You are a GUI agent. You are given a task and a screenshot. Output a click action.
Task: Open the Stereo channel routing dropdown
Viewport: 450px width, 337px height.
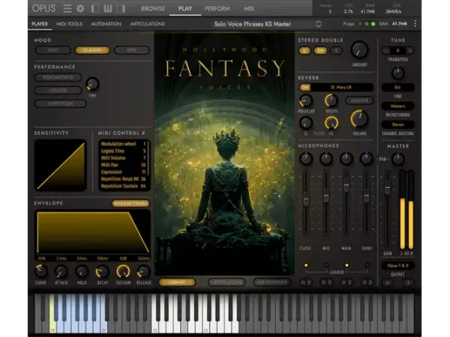(397, 124)
